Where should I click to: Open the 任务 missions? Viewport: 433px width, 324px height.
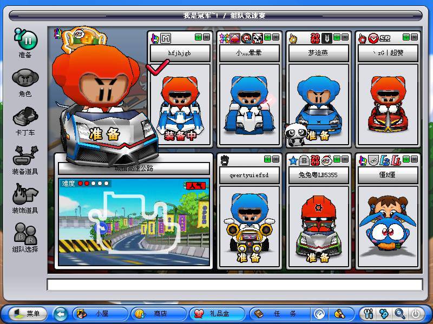click(279, 314)
